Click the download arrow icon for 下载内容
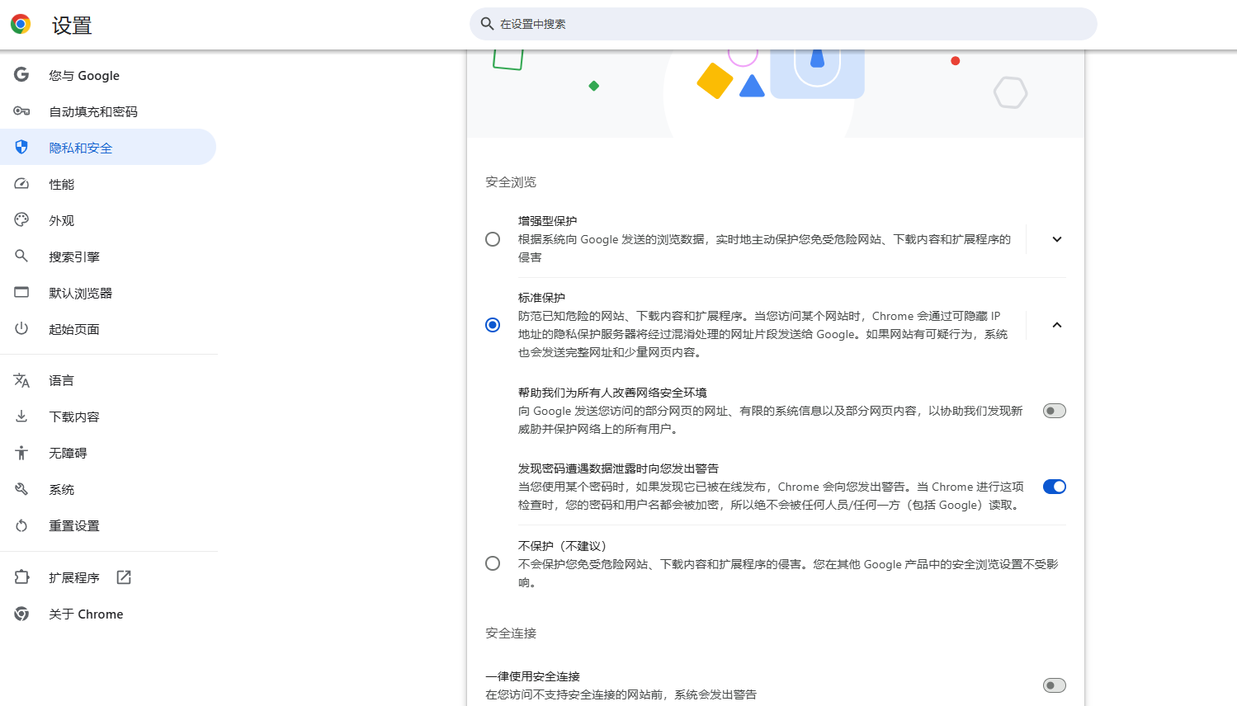 (21, 417)
